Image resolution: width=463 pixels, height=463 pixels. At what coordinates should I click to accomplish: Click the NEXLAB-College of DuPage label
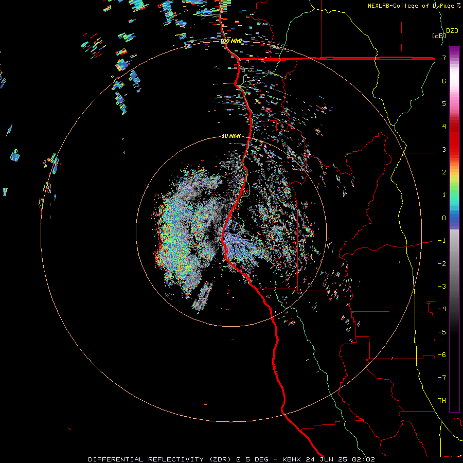(x=414, y=6)
